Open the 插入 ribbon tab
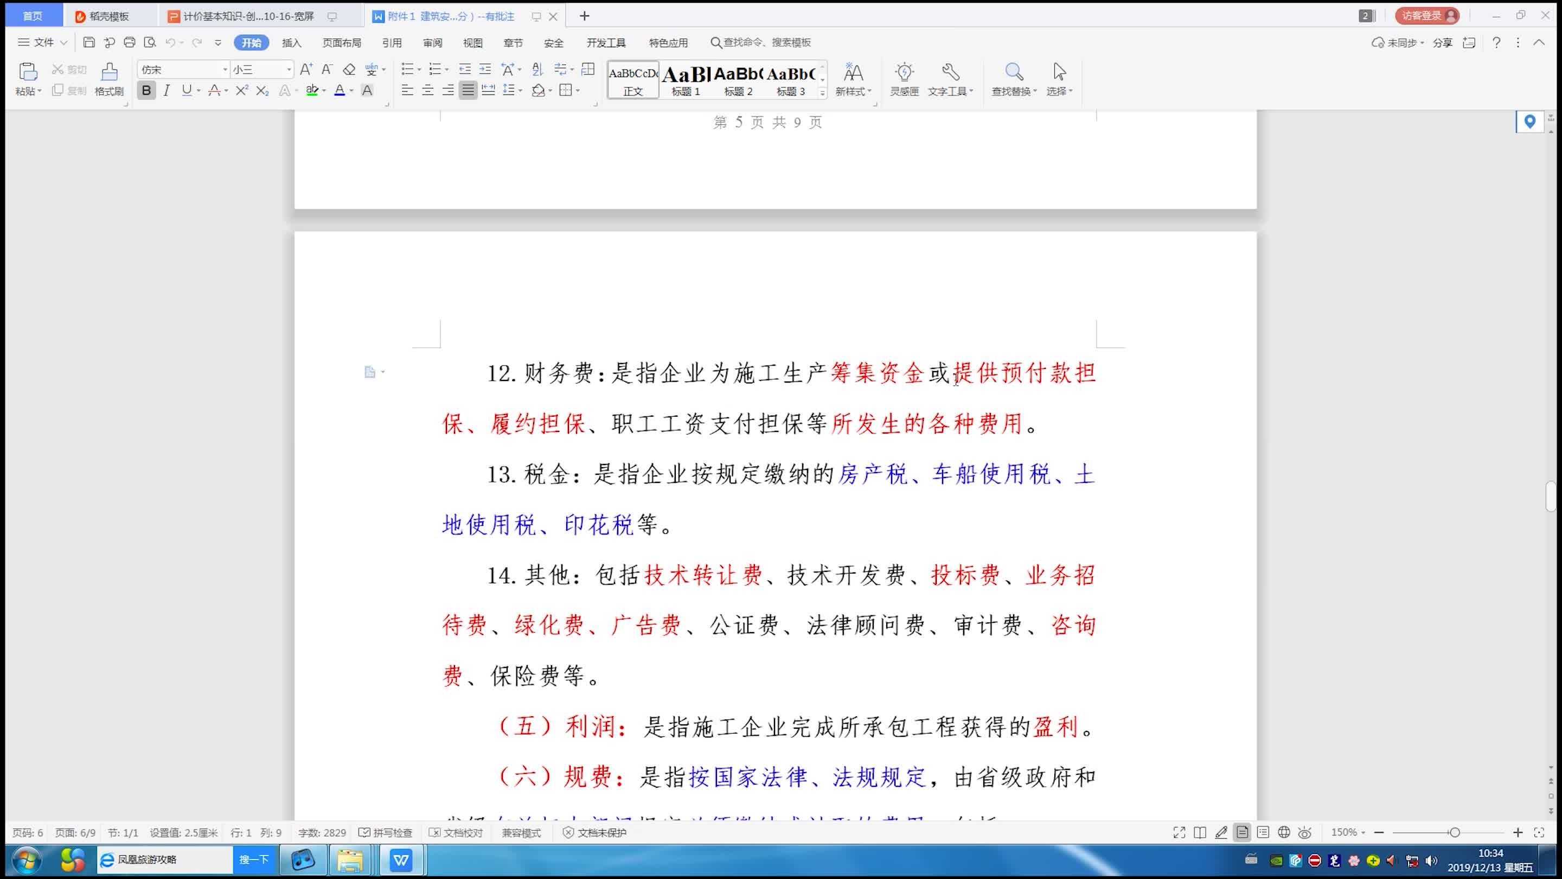The image size is (1562, 879). click(292, 42)
